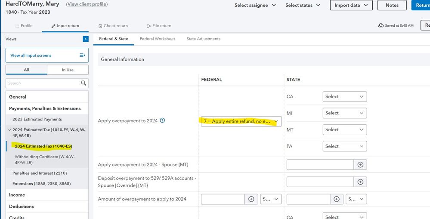Expand the Select status dropdown
The width and height of the screenshot is (430, 219).
[x=303, y=5]
